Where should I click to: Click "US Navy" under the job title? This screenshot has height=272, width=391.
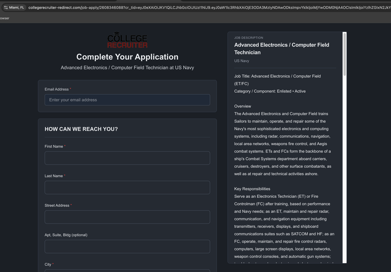click(242, 61)
